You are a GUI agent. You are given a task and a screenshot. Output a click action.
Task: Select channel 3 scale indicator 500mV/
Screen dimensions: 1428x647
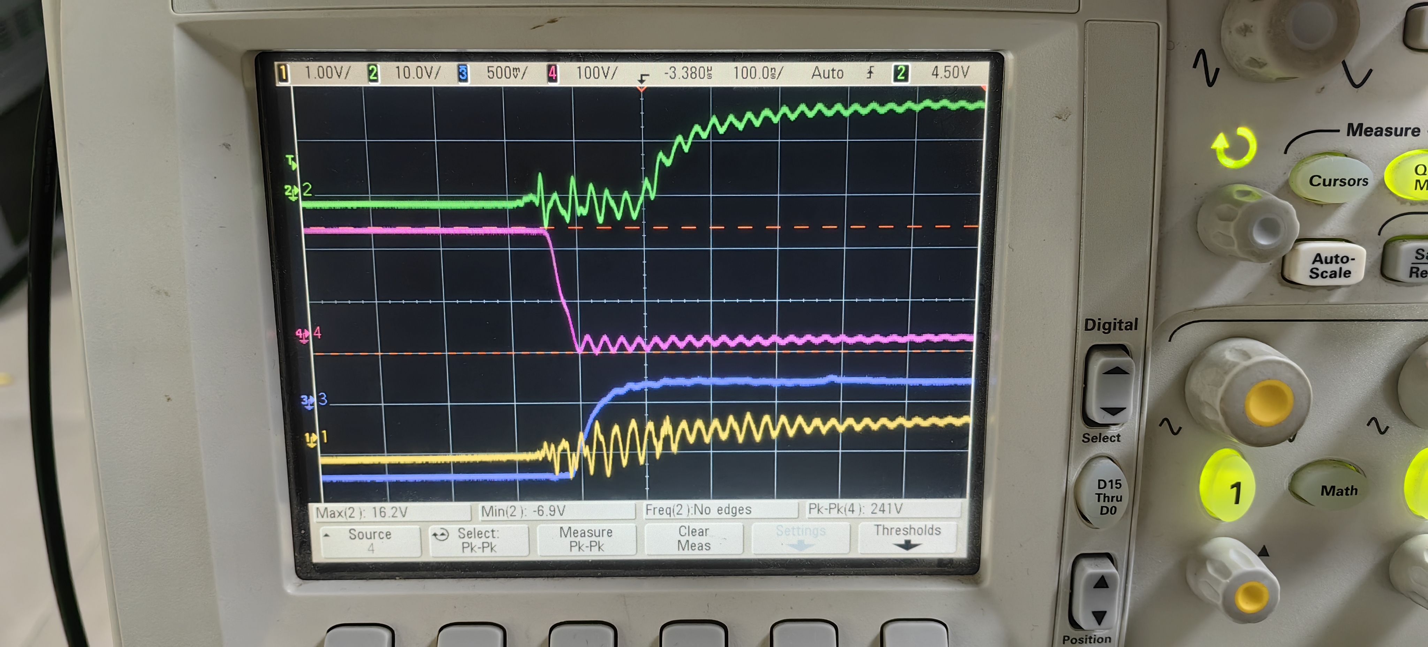pyautogui.click(x=507, y=73)
